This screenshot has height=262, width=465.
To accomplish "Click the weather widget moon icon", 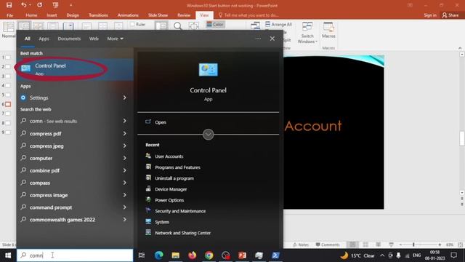I will click(344, 255).
